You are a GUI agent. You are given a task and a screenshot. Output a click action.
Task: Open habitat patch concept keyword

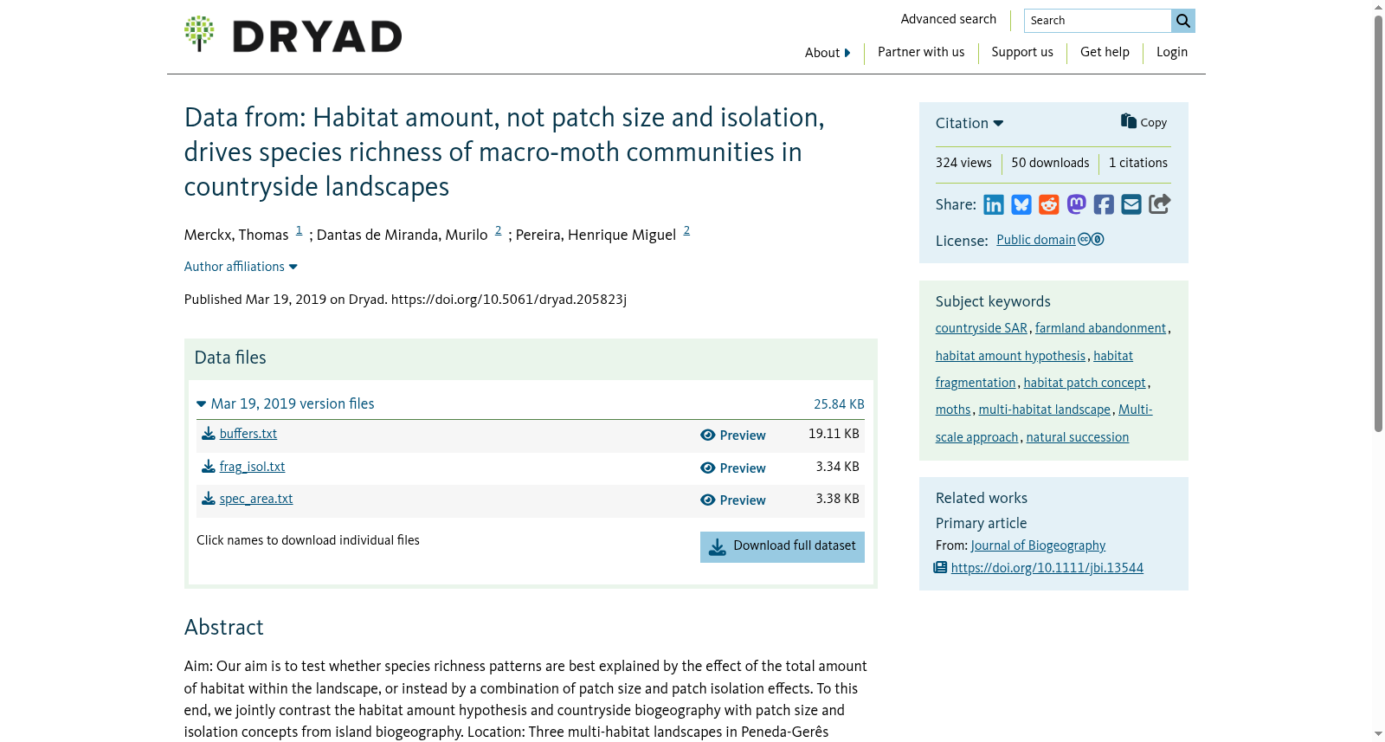[1085, 383]
